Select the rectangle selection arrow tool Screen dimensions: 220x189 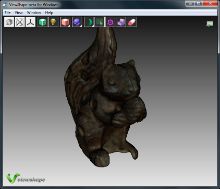click(100, 22)
